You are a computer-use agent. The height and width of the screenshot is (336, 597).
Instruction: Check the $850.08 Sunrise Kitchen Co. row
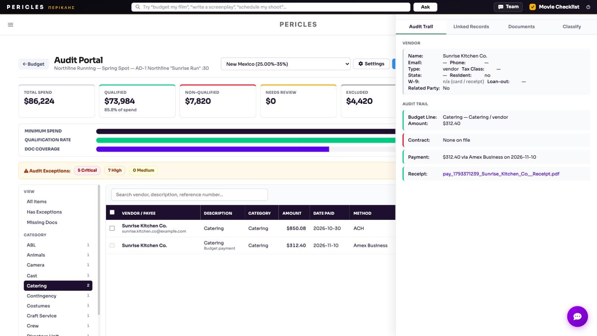[x=112, y=228]
